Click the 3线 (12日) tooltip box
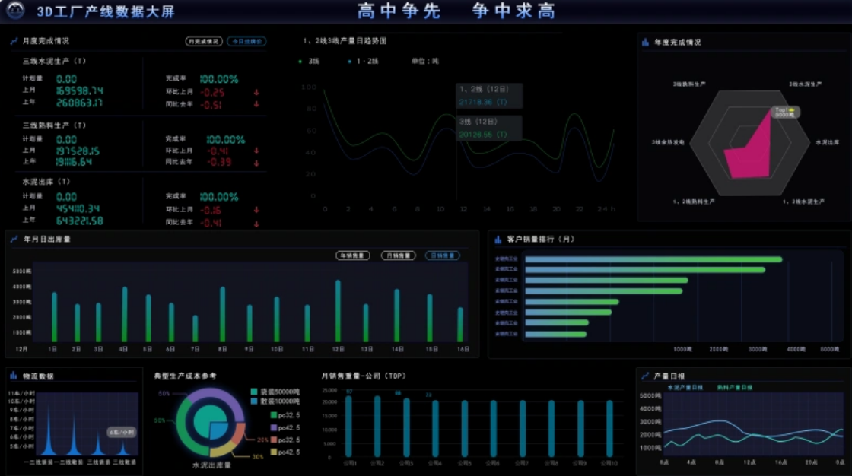Image resolution: width=852 pixels, height=476 pixels. point(489,129)
